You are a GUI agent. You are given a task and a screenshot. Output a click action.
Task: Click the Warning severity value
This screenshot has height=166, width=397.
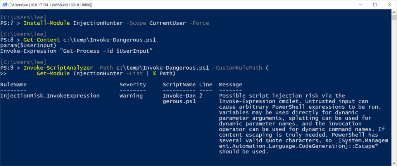point(131,96)
